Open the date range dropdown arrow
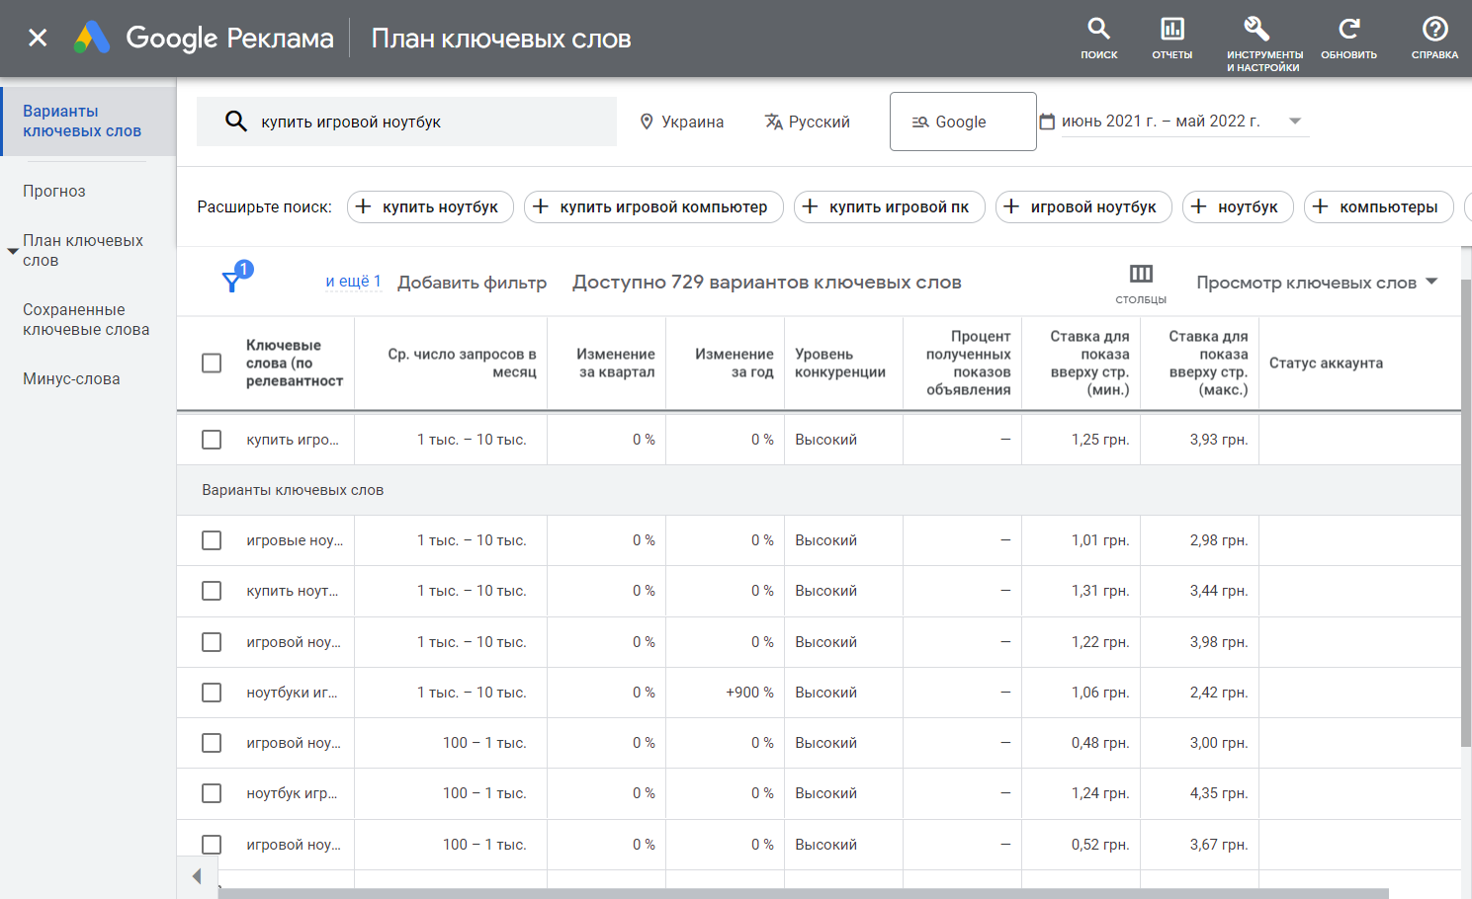The height and width of the screenshot is (899, 1472). click(x=1295, y=122)
